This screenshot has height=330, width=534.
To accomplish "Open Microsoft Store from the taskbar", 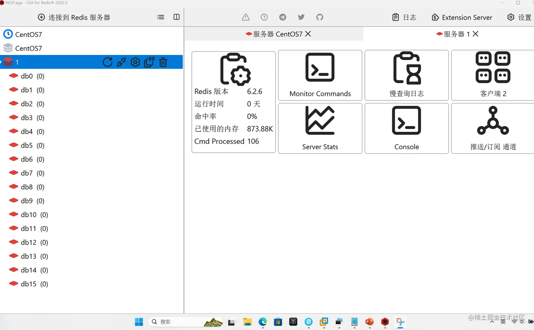I will pyautogui.click(x=278, y=322).
